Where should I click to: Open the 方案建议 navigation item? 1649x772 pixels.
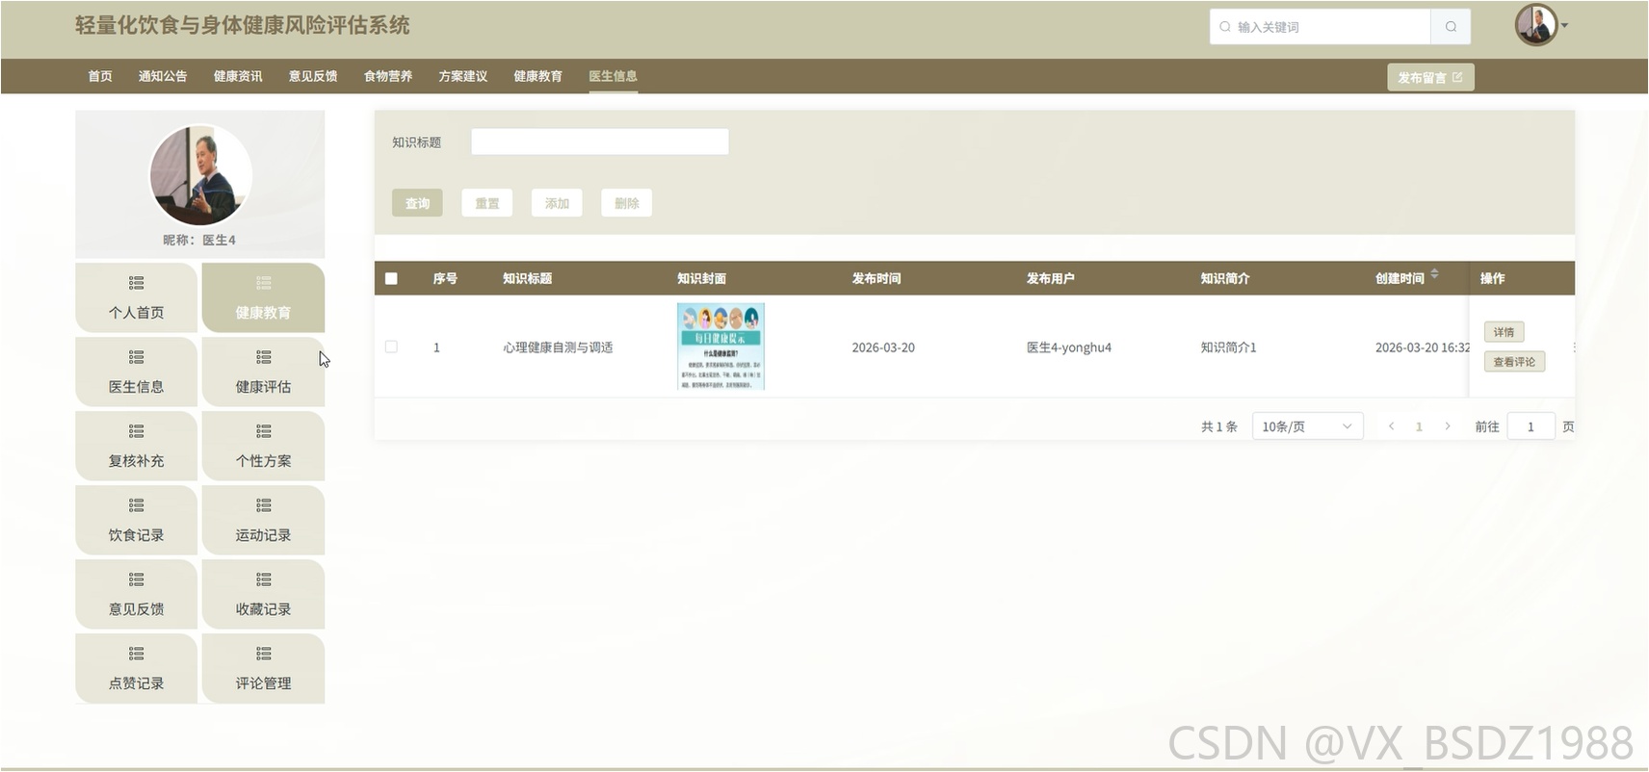pyautogui.click(x=463, y=76)
